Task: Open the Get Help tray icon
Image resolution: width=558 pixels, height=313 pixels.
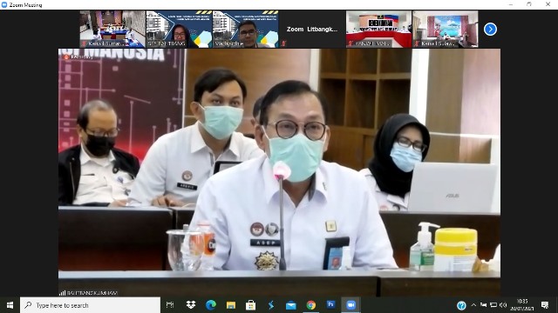Action: coord(461,305)
